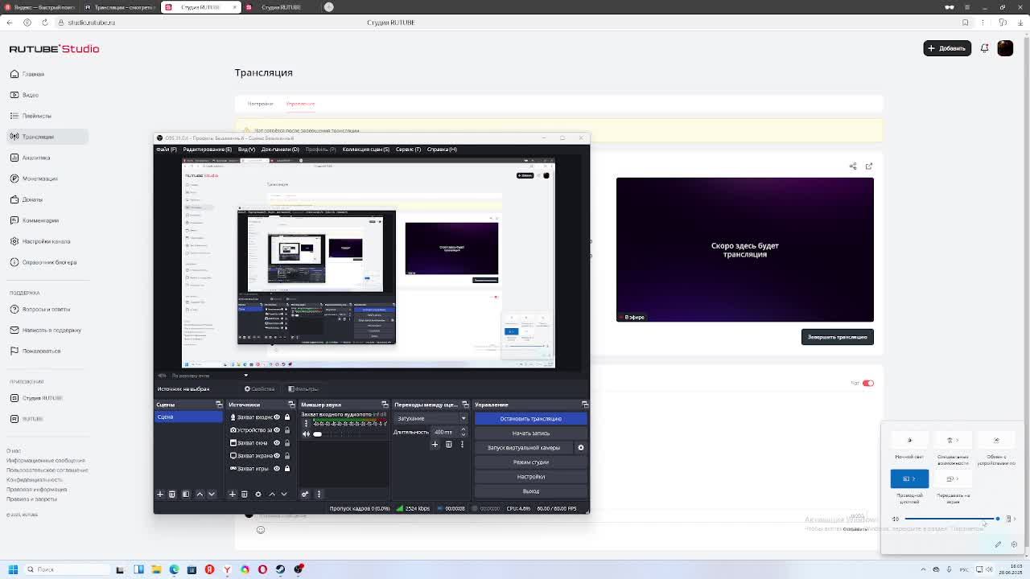Image resolution: width=1030 pixels, height=579 pixels.
Task: Click the Справочник блогера info icon
Action: [x=14, y=262]
